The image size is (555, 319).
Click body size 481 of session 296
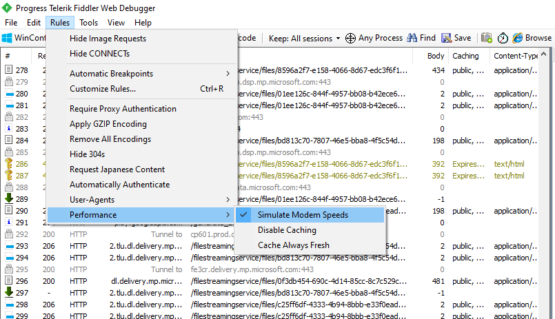pyautogui.click(x=438, y=281)
